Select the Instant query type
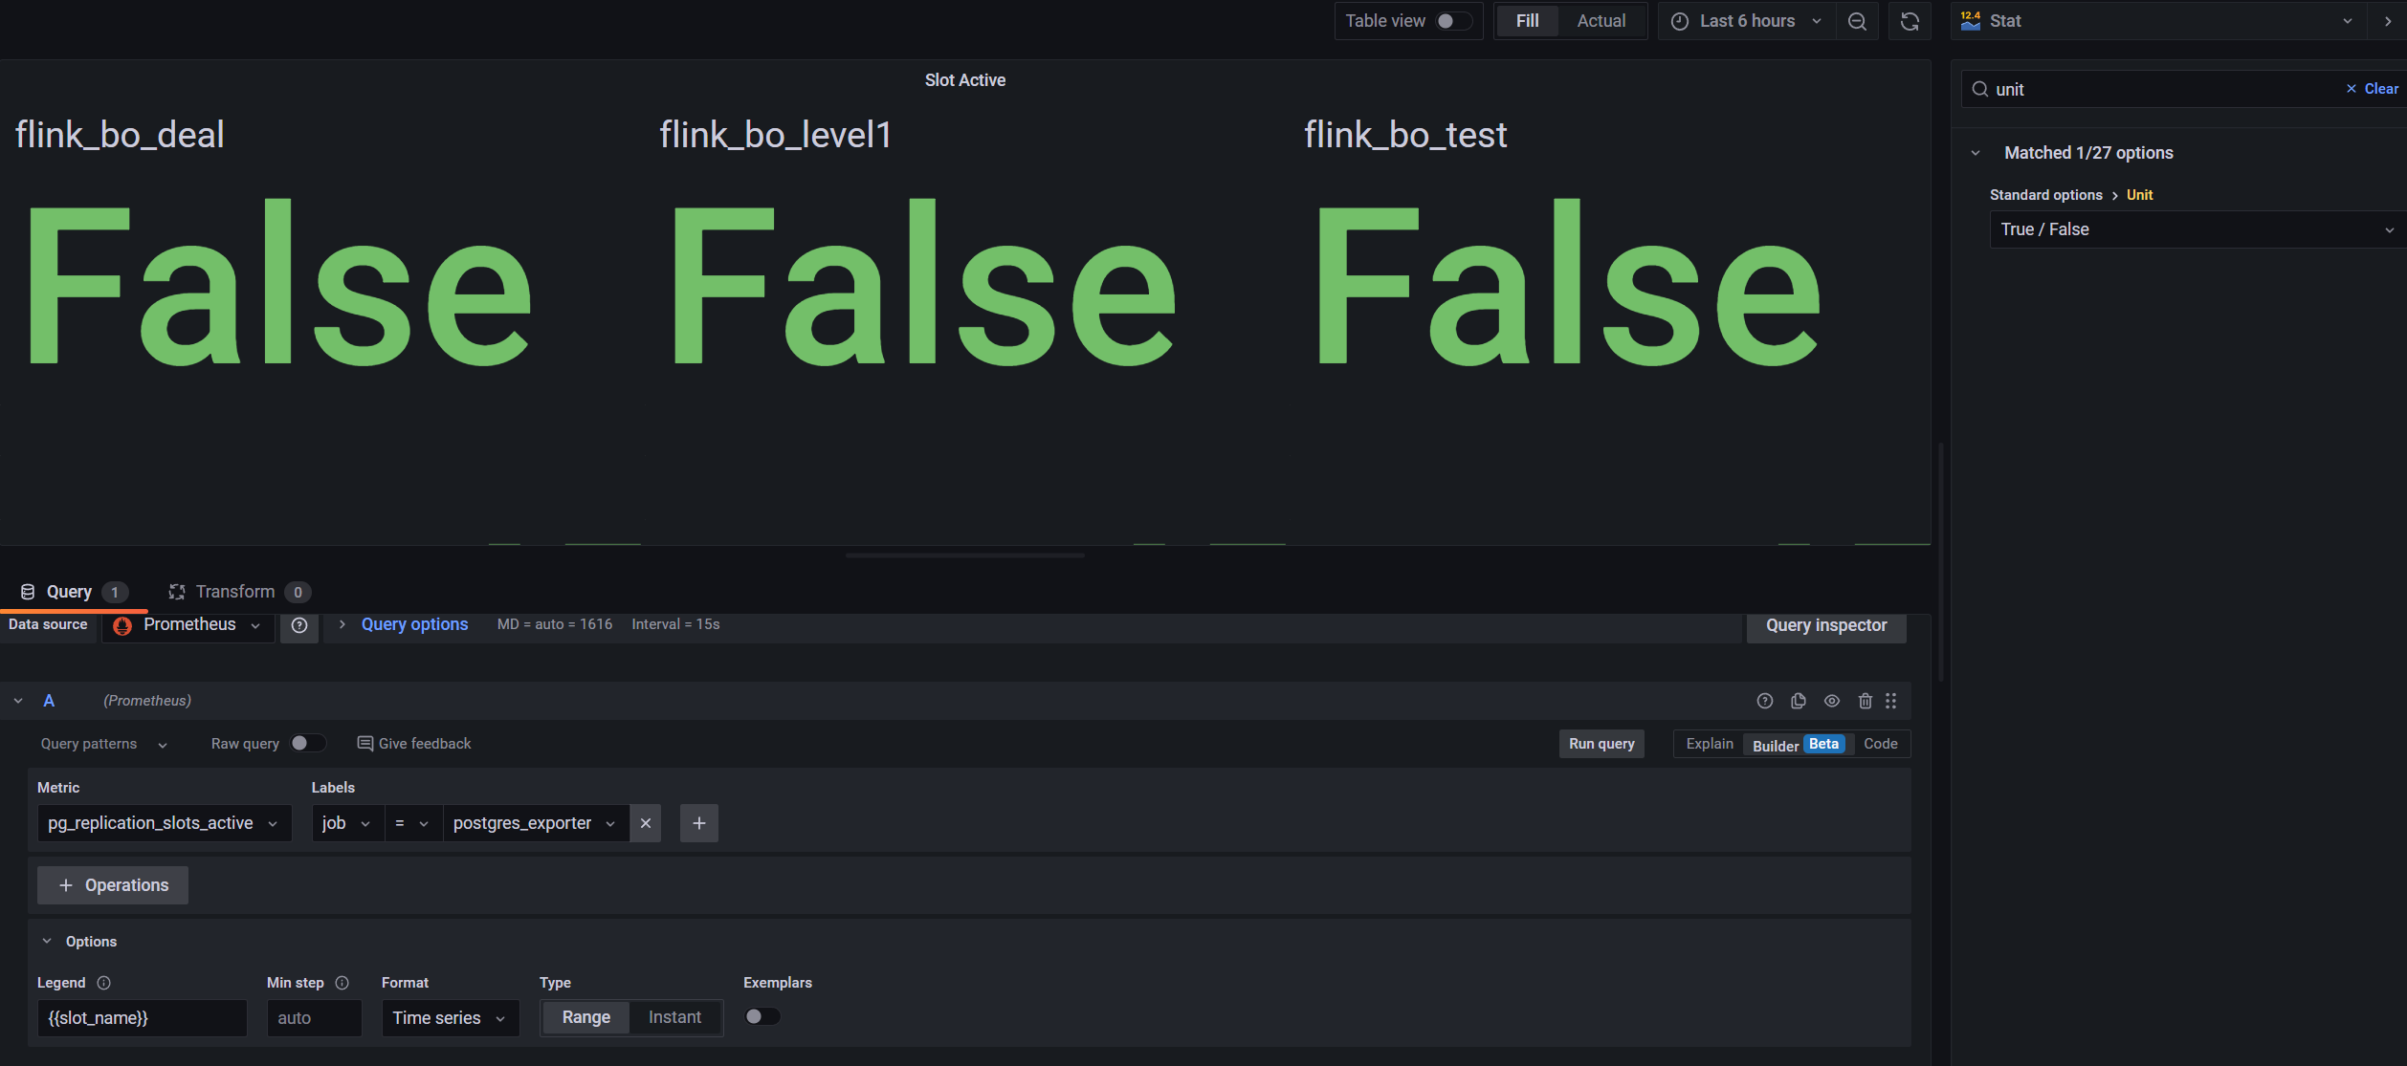 pyautogui.click(x=674, y=1016)
